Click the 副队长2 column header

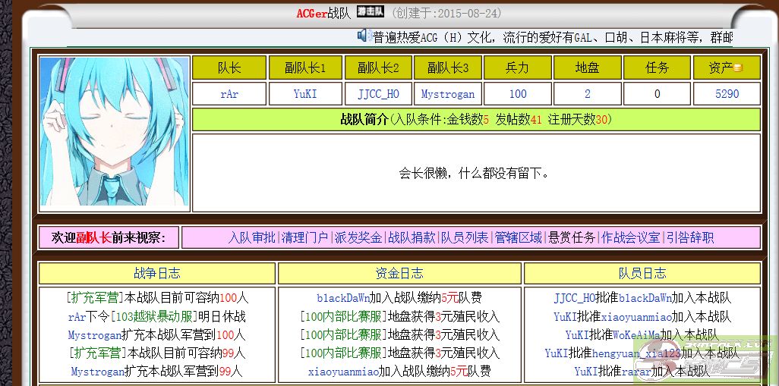pos(378,68)
